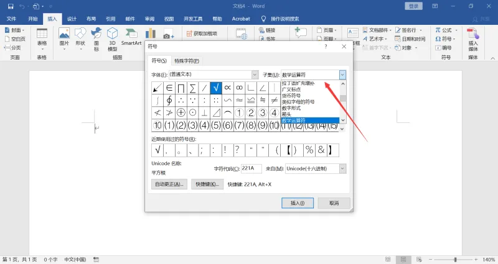Insert a 3D model (3D模型)
The width and height of the screenshot is (498, 264).
pos(113,39)
